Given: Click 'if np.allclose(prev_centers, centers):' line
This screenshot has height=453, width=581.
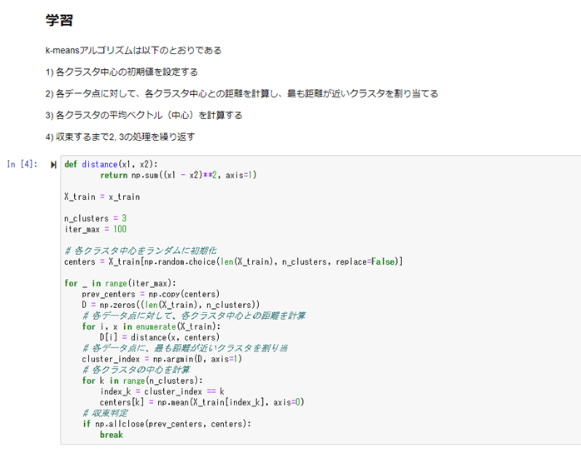Looking at the screenshot, I should (x=166, y=424).
